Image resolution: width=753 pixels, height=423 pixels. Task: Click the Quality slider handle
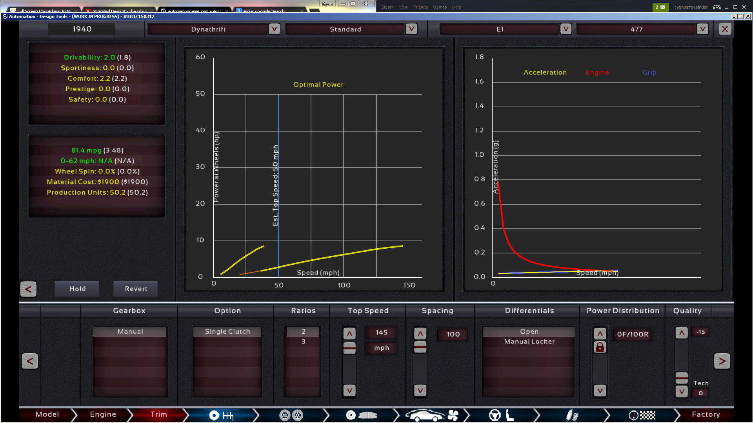[682, 378]
